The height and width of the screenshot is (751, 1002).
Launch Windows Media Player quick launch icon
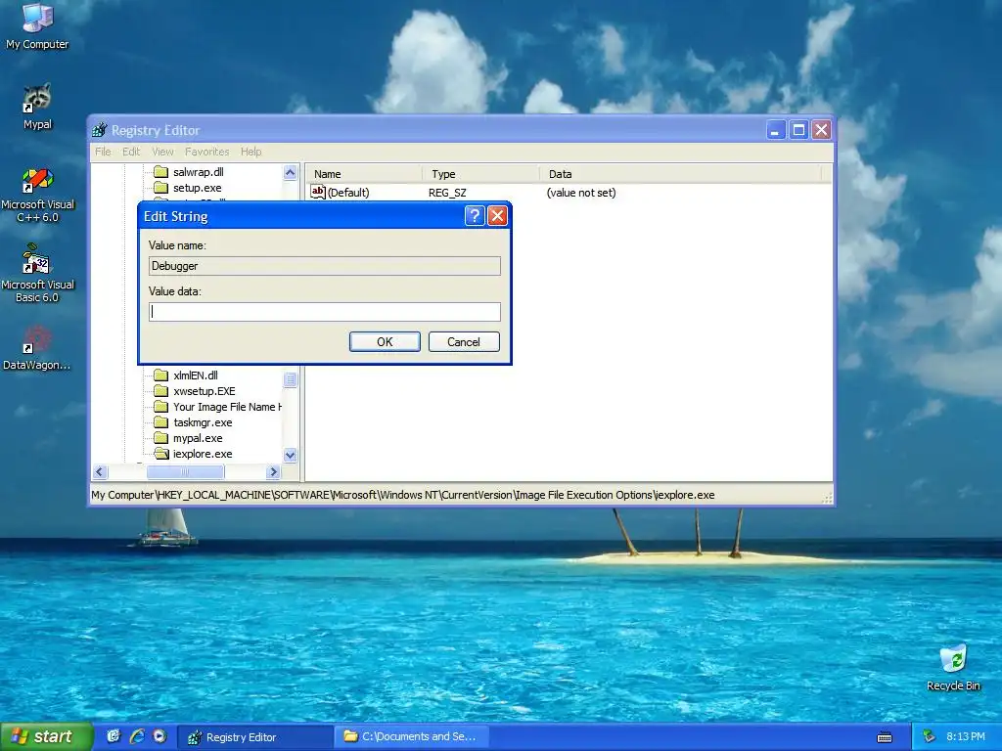[159, 736]
